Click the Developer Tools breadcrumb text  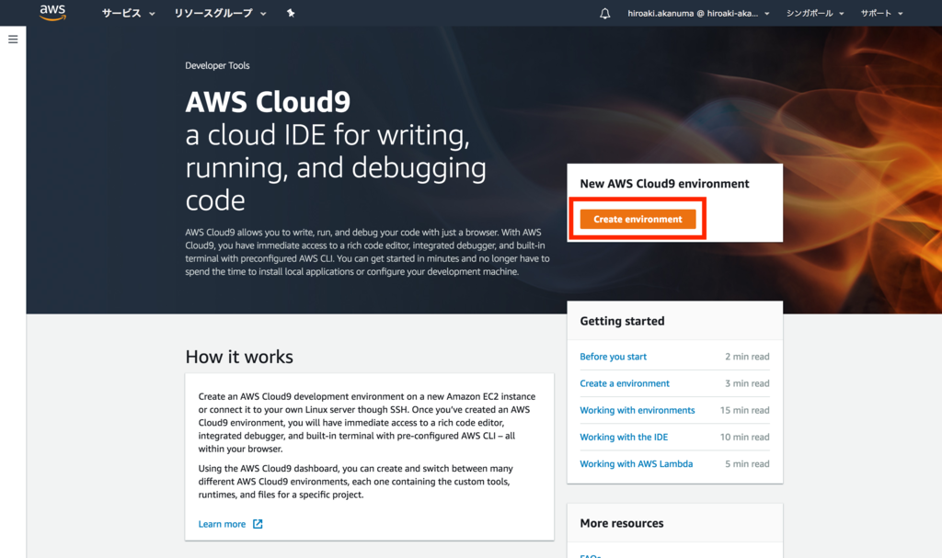[x=217, y=65]
